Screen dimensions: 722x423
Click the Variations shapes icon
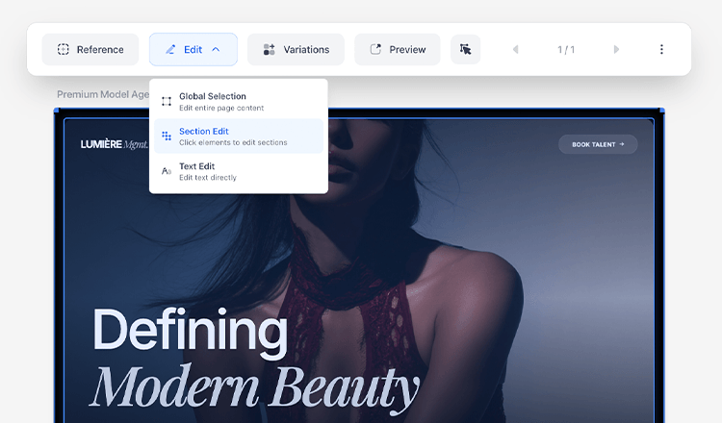coord(270,50)
